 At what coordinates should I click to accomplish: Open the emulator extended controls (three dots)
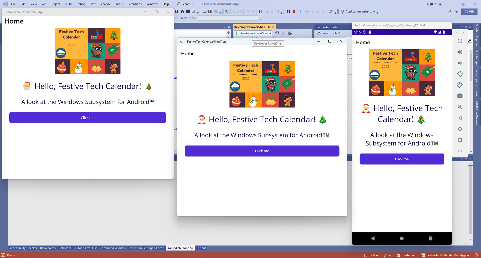point(460,151)
